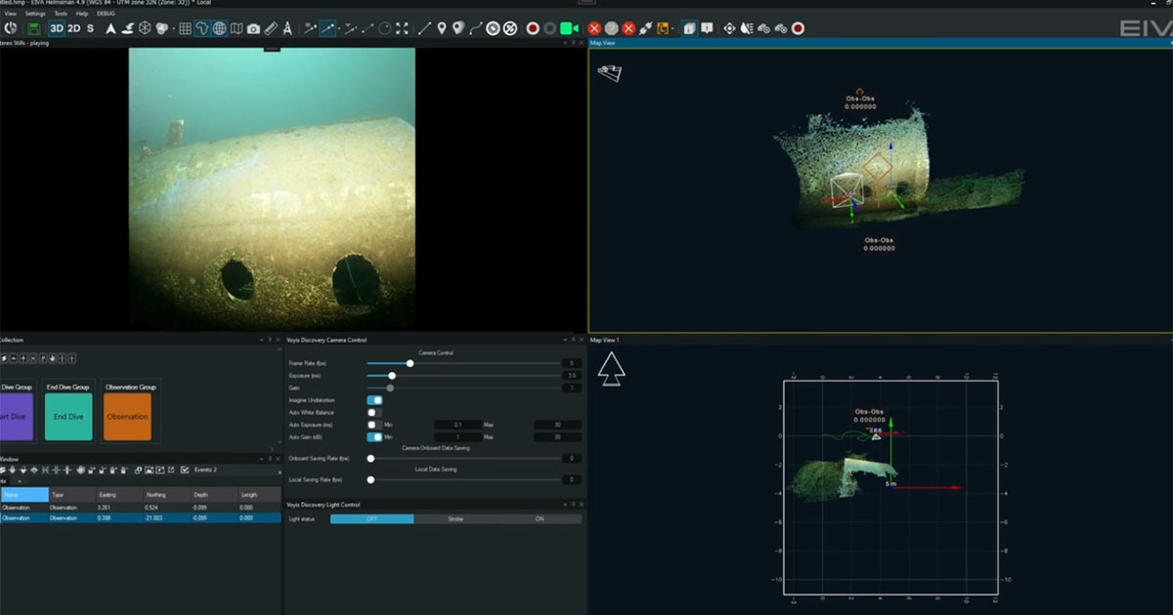
Task: Open the Tools menu
Action: pyautogui.click(x=61, y=14)
